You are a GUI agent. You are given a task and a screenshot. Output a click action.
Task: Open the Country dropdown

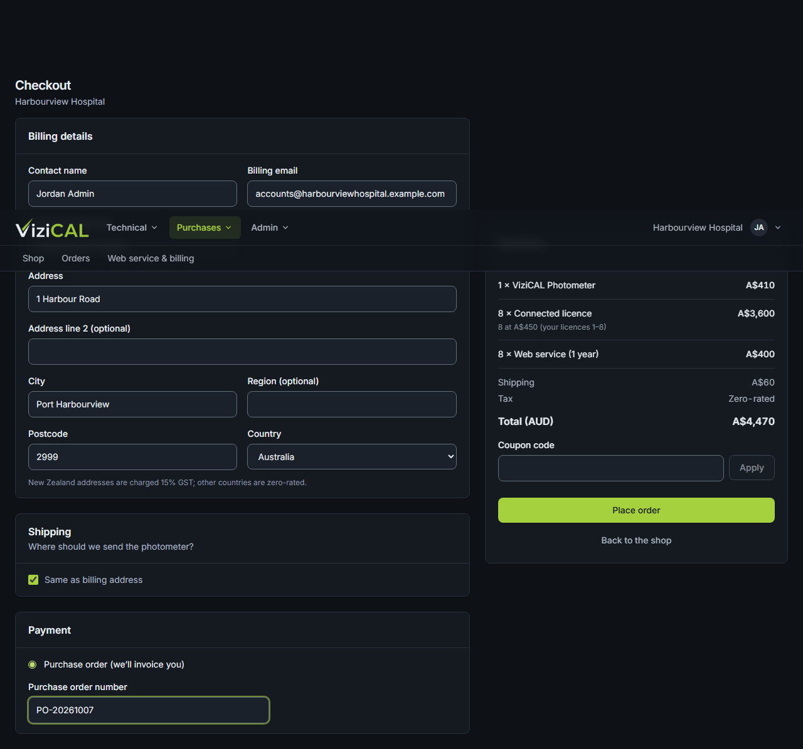point(352,457)
